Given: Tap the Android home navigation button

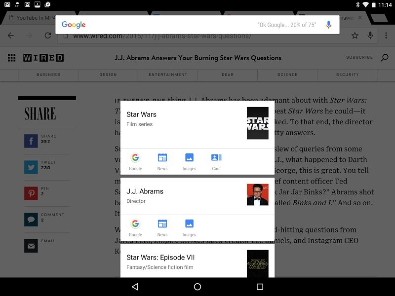Looking at the screenshot, I should click(x=197, y=287).
